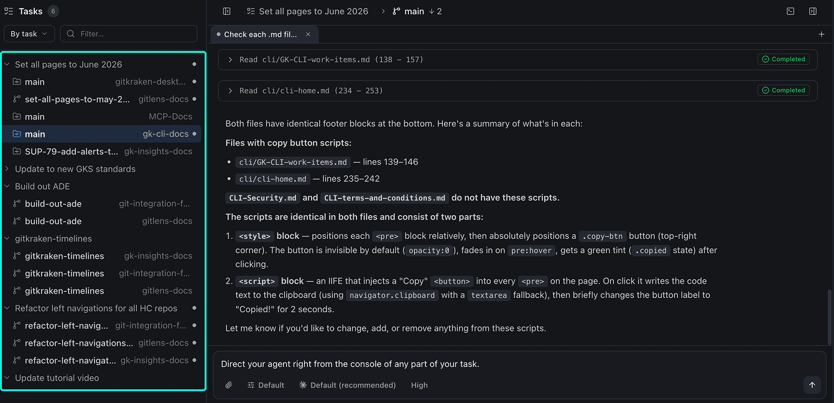Viewport: 834px width, 403px height.
Task: Click navigator.clipboard code text
Action: point(392,295)
